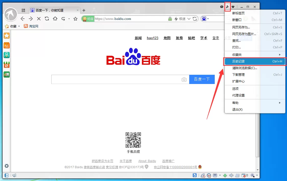Expand the zoom level dropdown arrow
This screenshot has height=181, width=287.
pyautogui.click(x=257, y=175)
